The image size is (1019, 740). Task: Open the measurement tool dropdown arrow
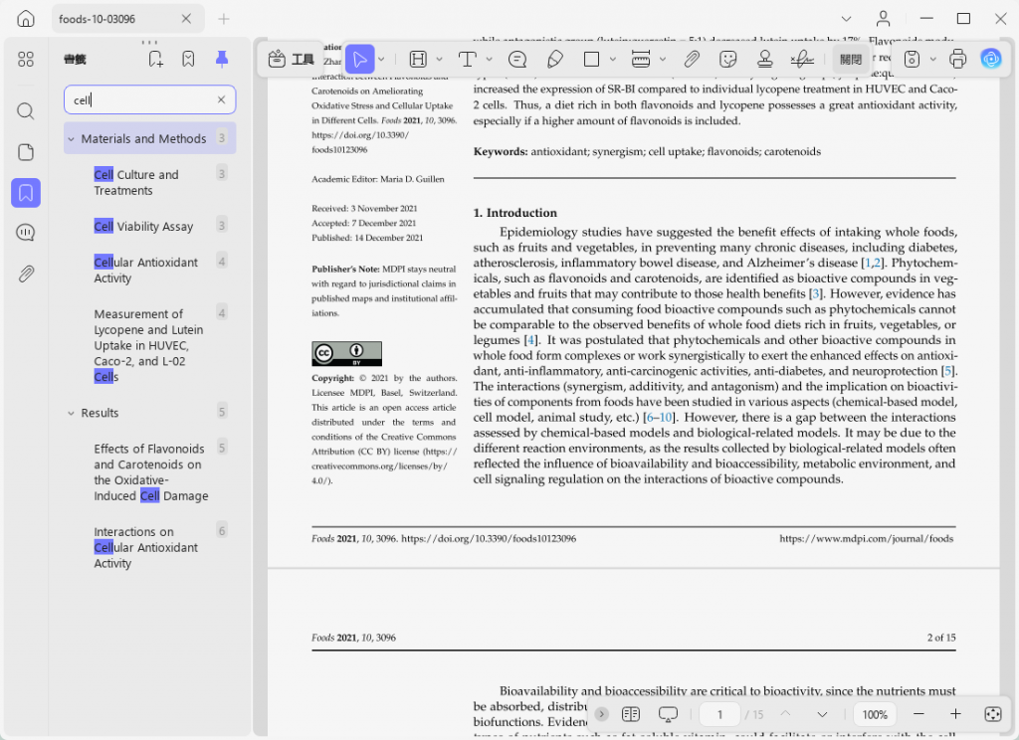[662, 59]
